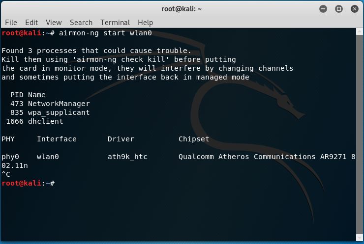The height and width of the screenshot is (244, 364).
Task: Close the root@kali terminal window
Action: pos(355,9)
